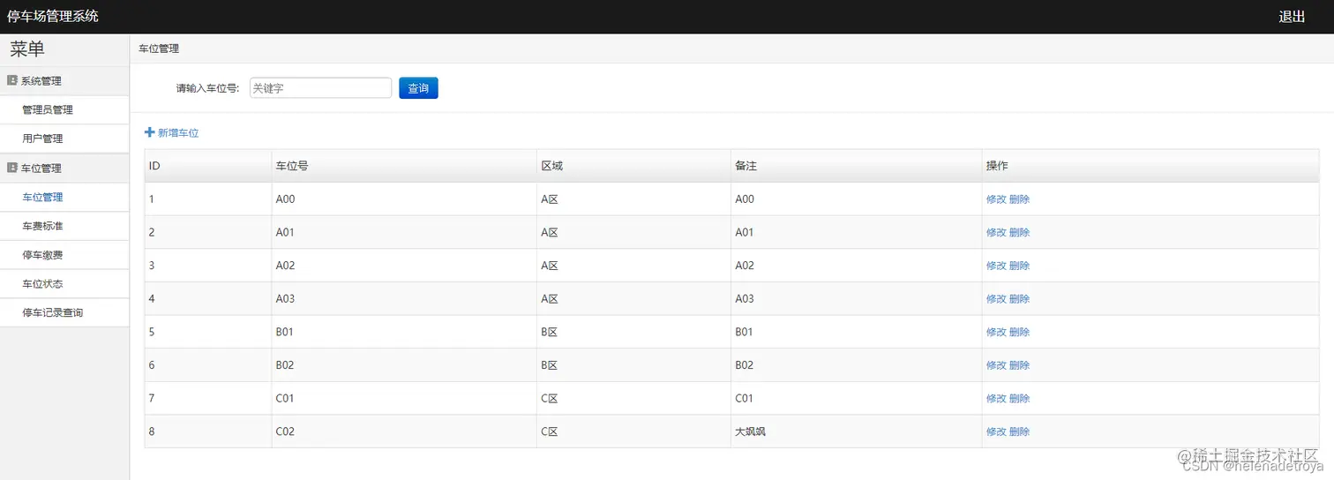The height and width of the screenshot is (480, 1334).
Task: Remove the A03 entry
Action: click(x=1019, y=299)
